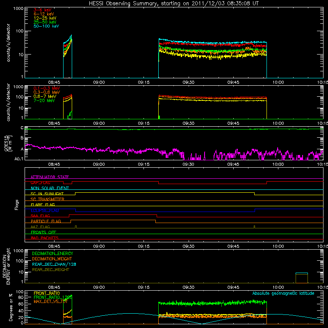328x328 pixels.
Task: Select the AAZ_FLAG label
Action: pos(40,227)
